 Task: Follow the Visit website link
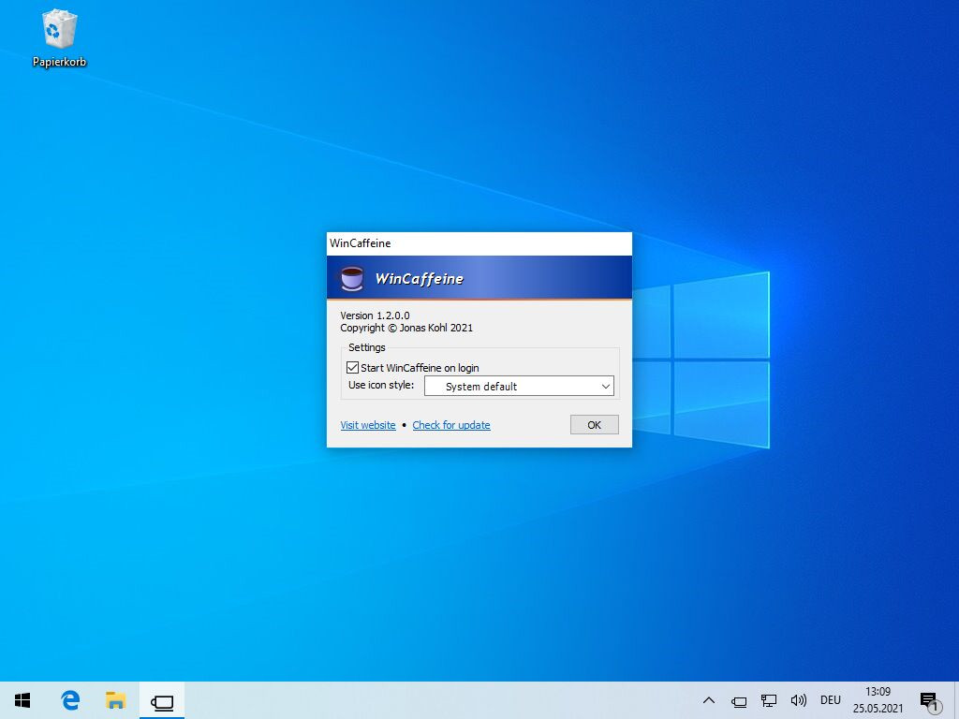point(367,425)
